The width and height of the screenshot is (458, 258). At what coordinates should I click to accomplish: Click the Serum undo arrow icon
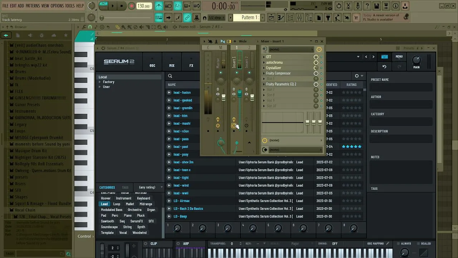(384, 67)
